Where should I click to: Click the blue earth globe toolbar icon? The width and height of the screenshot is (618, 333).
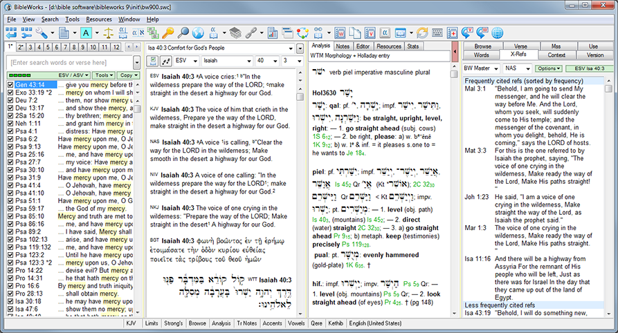[198, 32]
